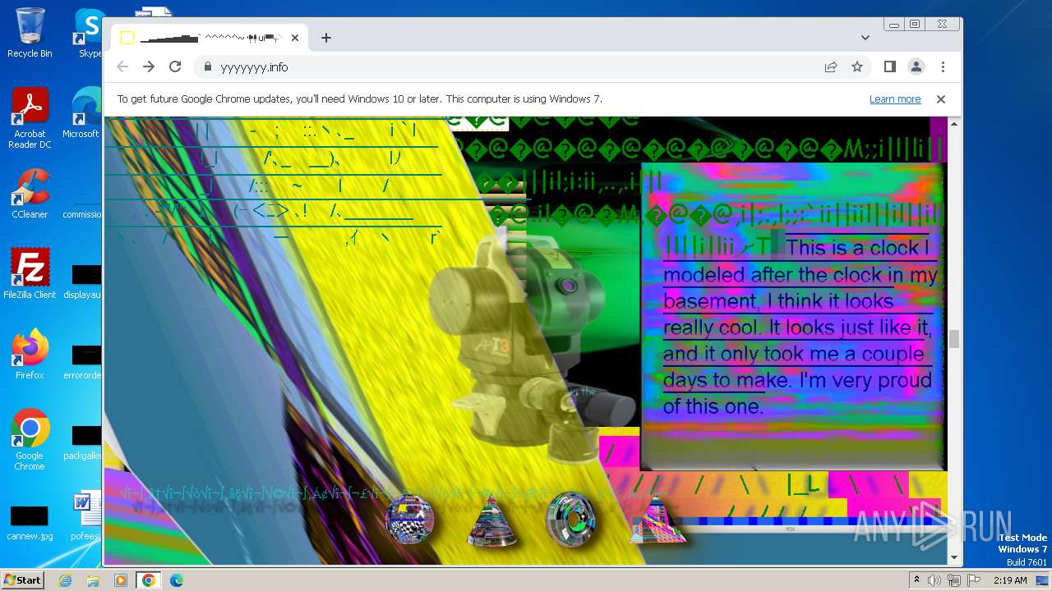This screenshot has height=591, width=1052.
Task: Reload the yyyyyyy.info page
Action: [175, 66]
